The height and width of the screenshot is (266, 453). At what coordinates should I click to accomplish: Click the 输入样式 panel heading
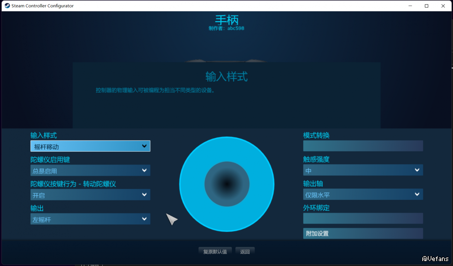pos(226,76)
